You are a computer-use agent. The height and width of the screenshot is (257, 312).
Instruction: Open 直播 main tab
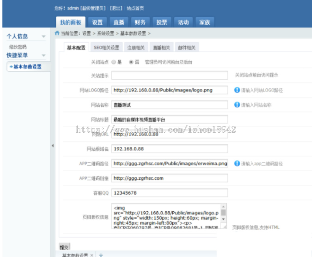point(119,22)
